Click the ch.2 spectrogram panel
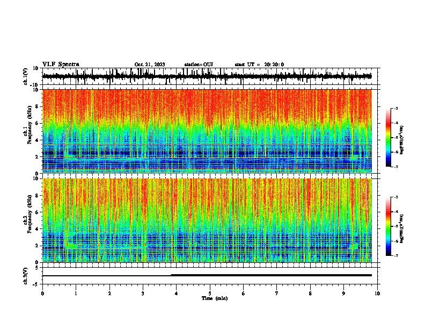425x329 pixels. (207, 220)
